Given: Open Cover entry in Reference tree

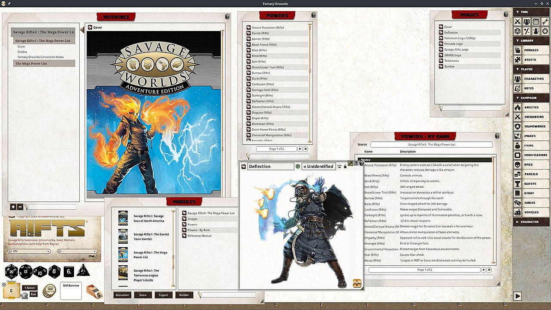Looking at the screenshot, I should click(22, 46).
